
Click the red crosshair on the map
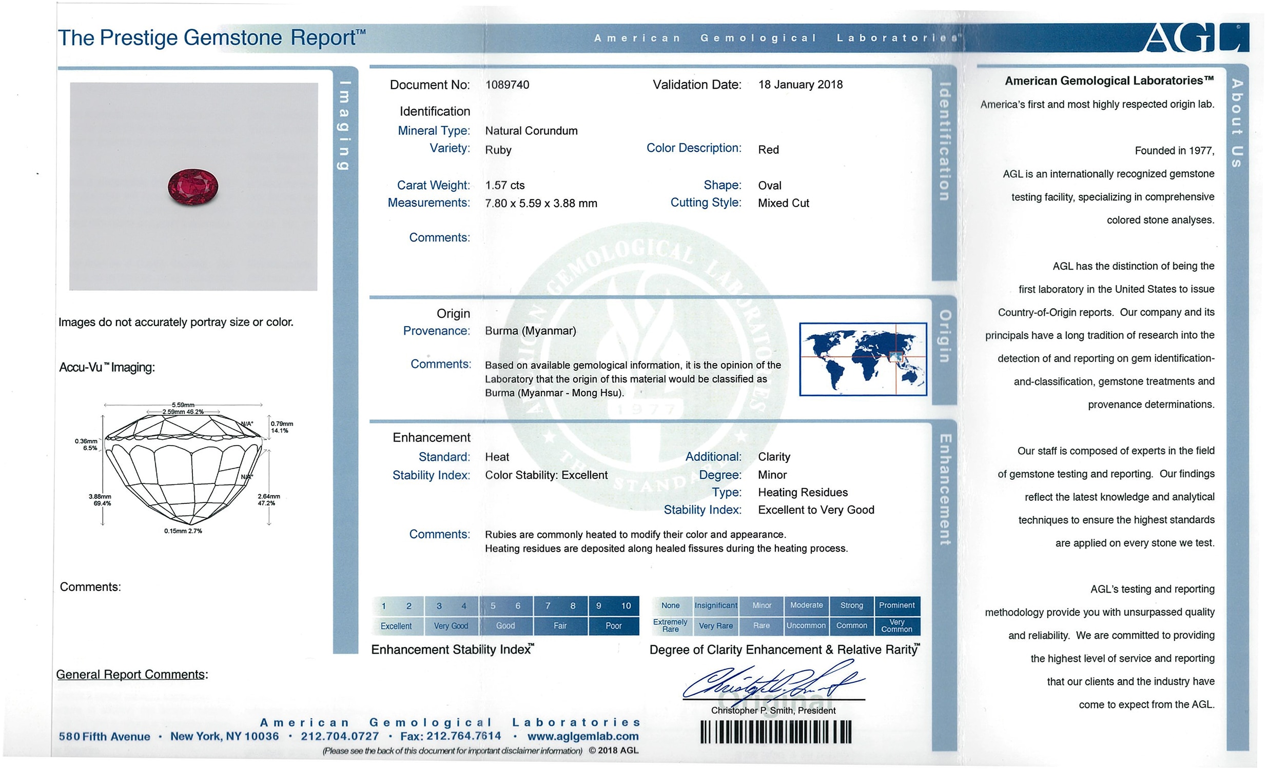(x=896, y=356)
